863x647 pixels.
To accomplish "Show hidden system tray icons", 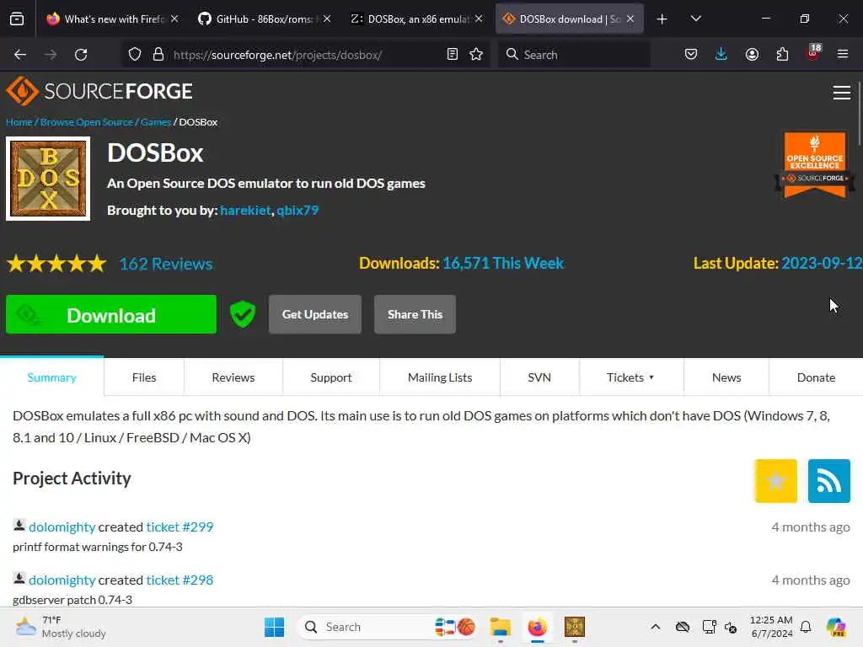I will click(x=656, y=627).
